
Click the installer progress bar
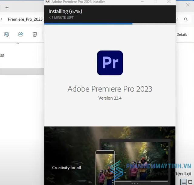110,24
